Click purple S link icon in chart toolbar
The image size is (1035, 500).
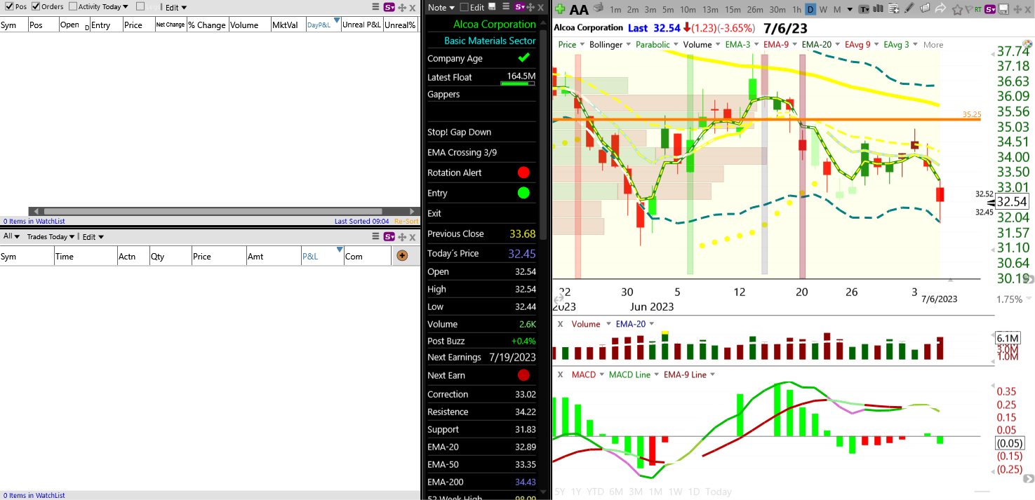[x=990, y=9]
